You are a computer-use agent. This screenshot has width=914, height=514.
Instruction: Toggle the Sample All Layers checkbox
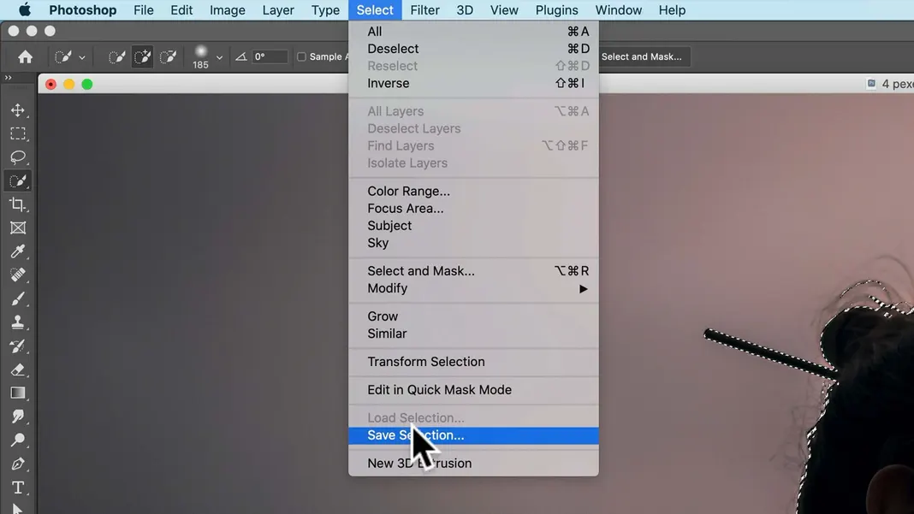click(x=301, y=56)
